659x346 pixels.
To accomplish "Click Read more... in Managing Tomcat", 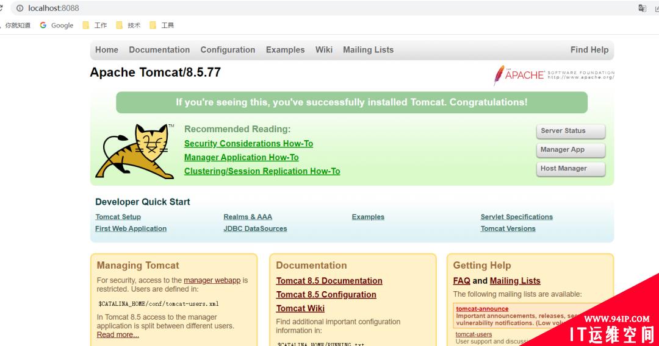I will (118, 334).
